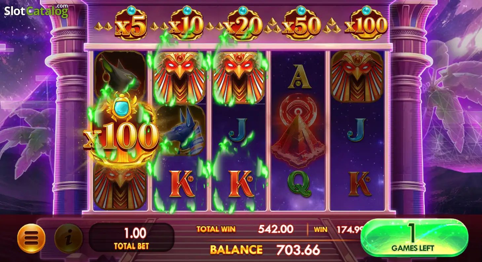Open the game info button
Screen dimensions: 482x262
(68, 238)
